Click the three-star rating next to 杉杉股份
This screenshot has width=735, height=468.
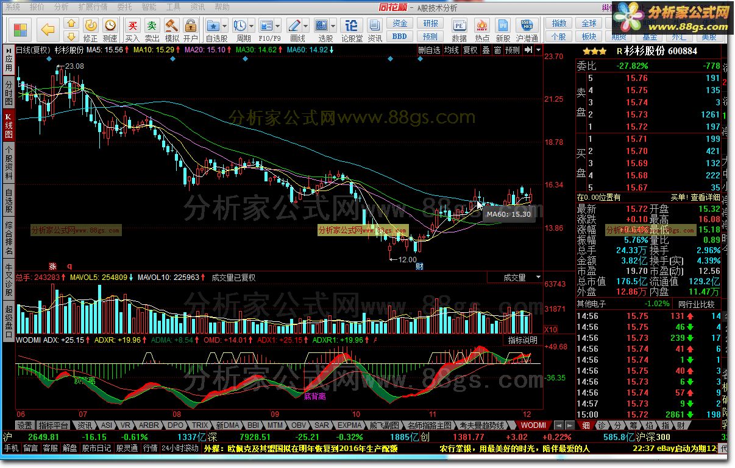pyautogui.click(x=594, y=51)
